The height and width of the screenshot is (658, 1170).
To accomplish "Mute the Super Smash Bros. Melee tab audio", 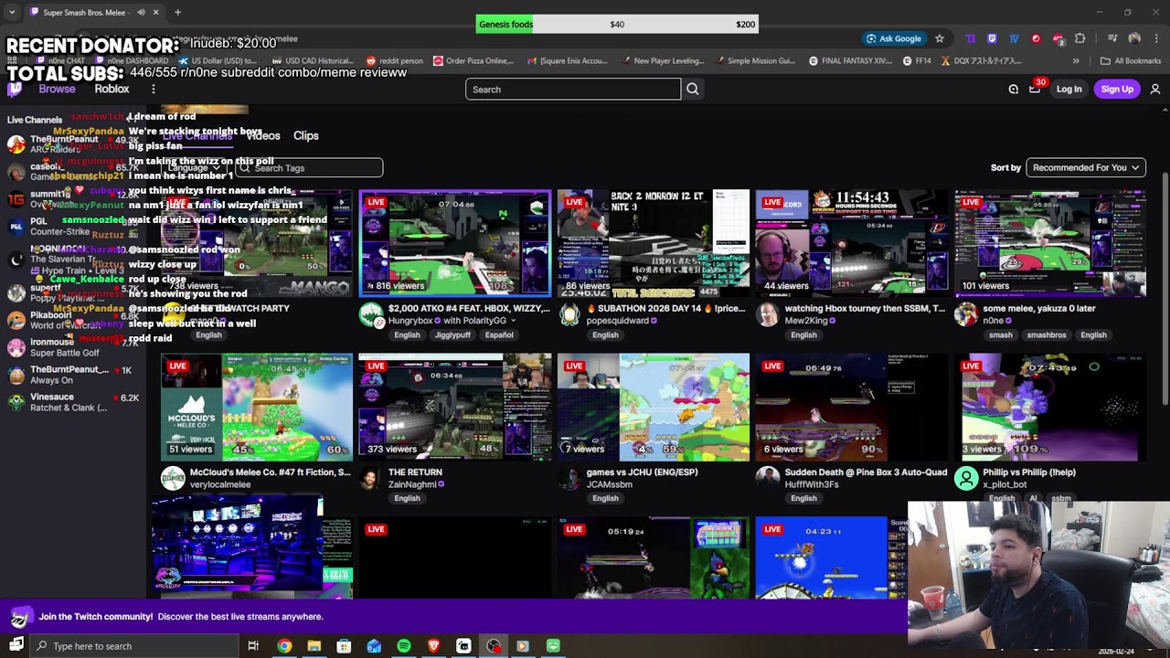I will (x=141, y=12).
